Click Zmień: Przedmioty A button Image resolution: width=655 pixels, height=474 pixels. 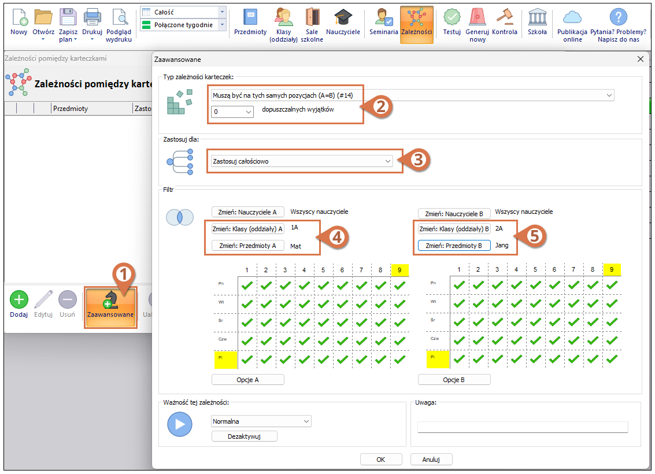click(x=247, y=246)
